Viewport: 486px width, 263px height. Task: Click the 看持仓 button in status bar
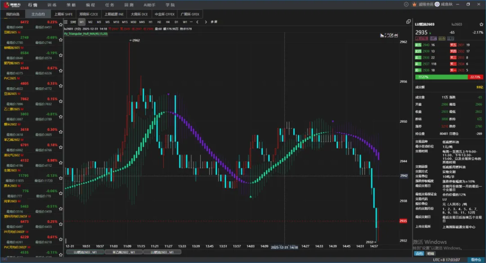[476, 260]
